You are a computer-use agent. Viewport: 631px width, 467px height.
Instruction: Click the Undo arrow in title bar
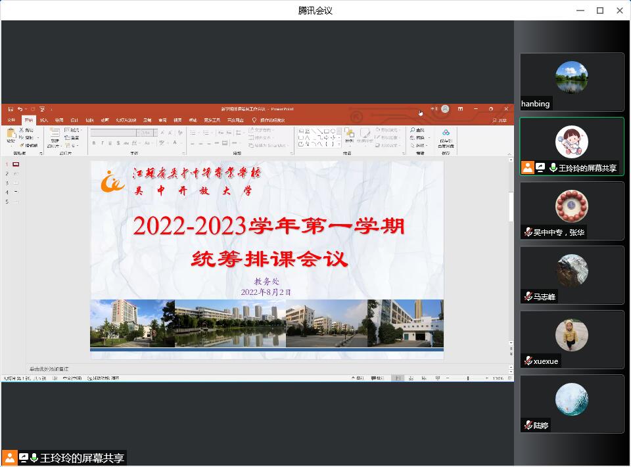[20, 109]
